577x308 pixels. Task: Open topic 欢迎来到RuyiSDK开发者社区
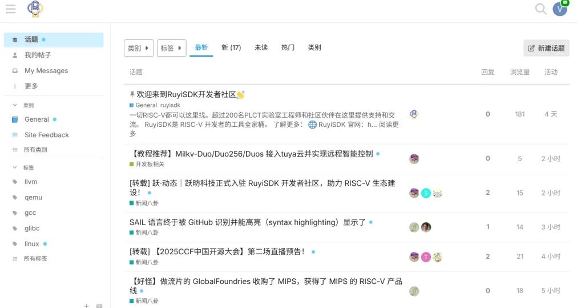tap(186, 95)
